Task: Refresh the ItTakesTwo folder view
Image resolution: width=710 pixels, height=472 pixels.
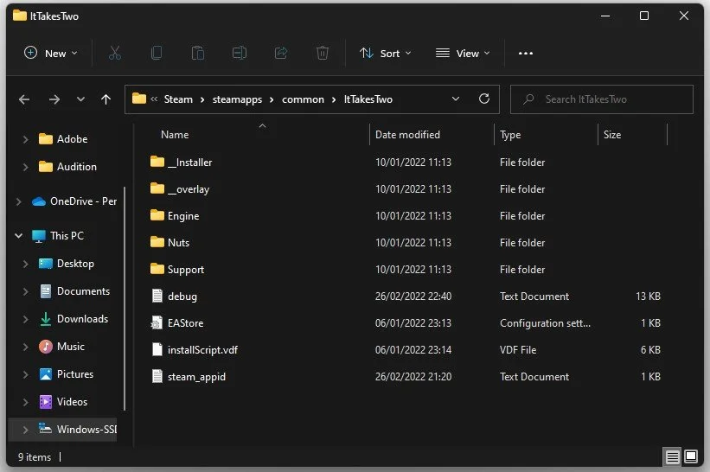Action: point(484,99)
